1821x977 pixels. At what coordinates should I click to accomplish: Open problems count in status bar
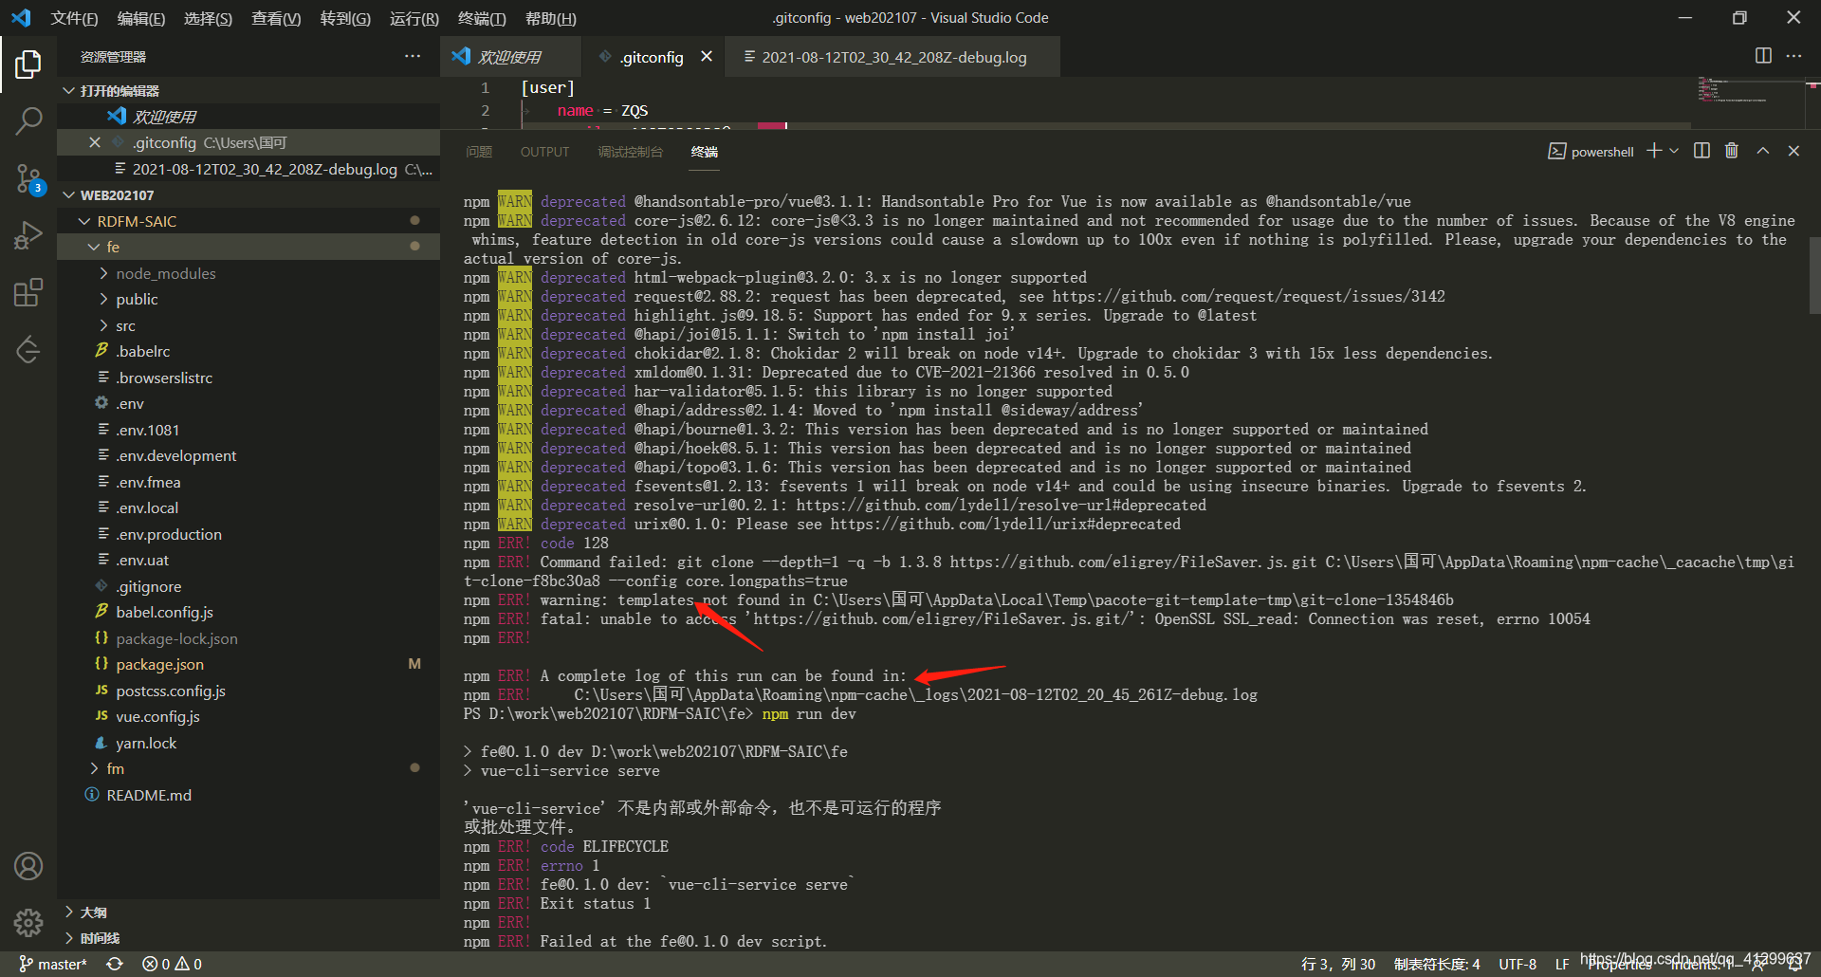(172, 964)
